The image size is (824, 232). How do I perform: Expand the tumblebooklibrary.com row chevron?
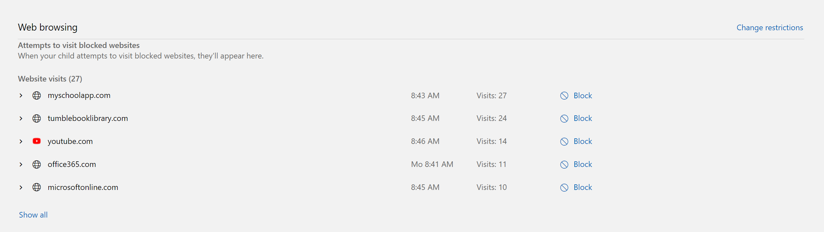21,118
